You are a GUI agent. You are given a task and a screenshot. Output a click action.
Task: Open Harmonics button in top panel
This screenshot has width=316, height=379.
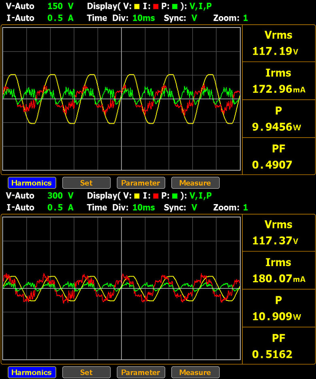coord(32,183)
